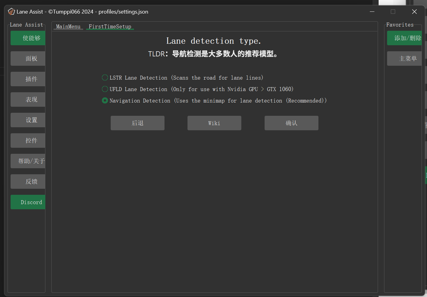Screen dimensions: 427x297
Task: Confirm selection with the 确认 button
Action: tap(291, 123)
